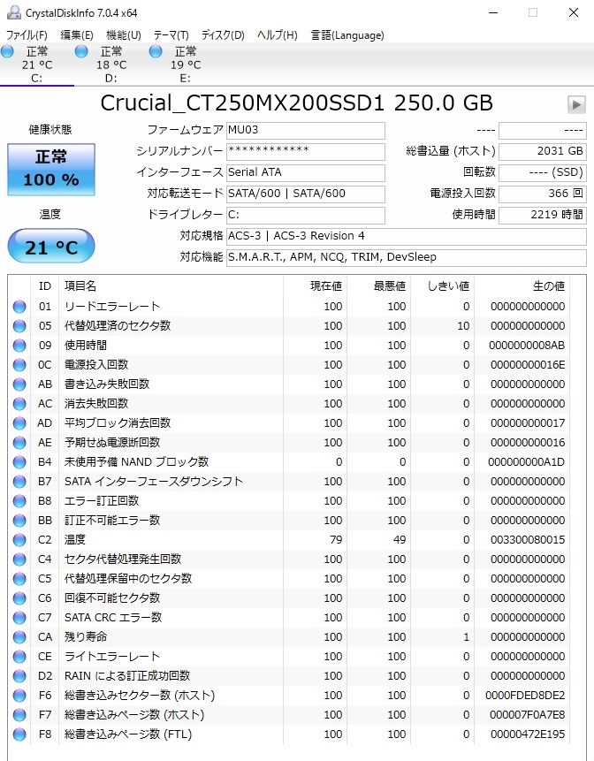594x761 pixels.
Task: Click status icon of row AD 平均ブロック消去回数
Action: click(19, 422)
